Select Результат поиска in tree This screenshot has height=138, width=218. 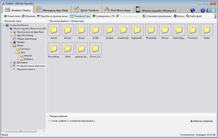click(26, 69)
